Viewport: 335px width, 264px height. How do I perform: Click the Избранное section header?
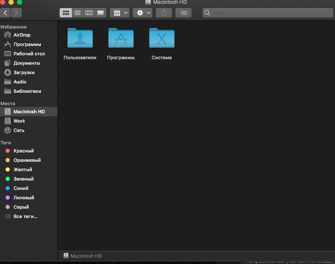coord(14,27)
